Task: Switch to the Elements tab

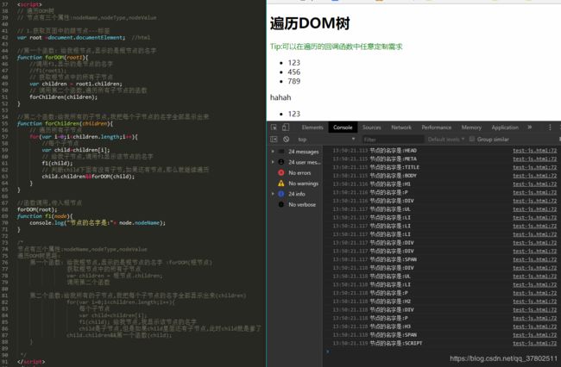Action: (x=312, y=128)
